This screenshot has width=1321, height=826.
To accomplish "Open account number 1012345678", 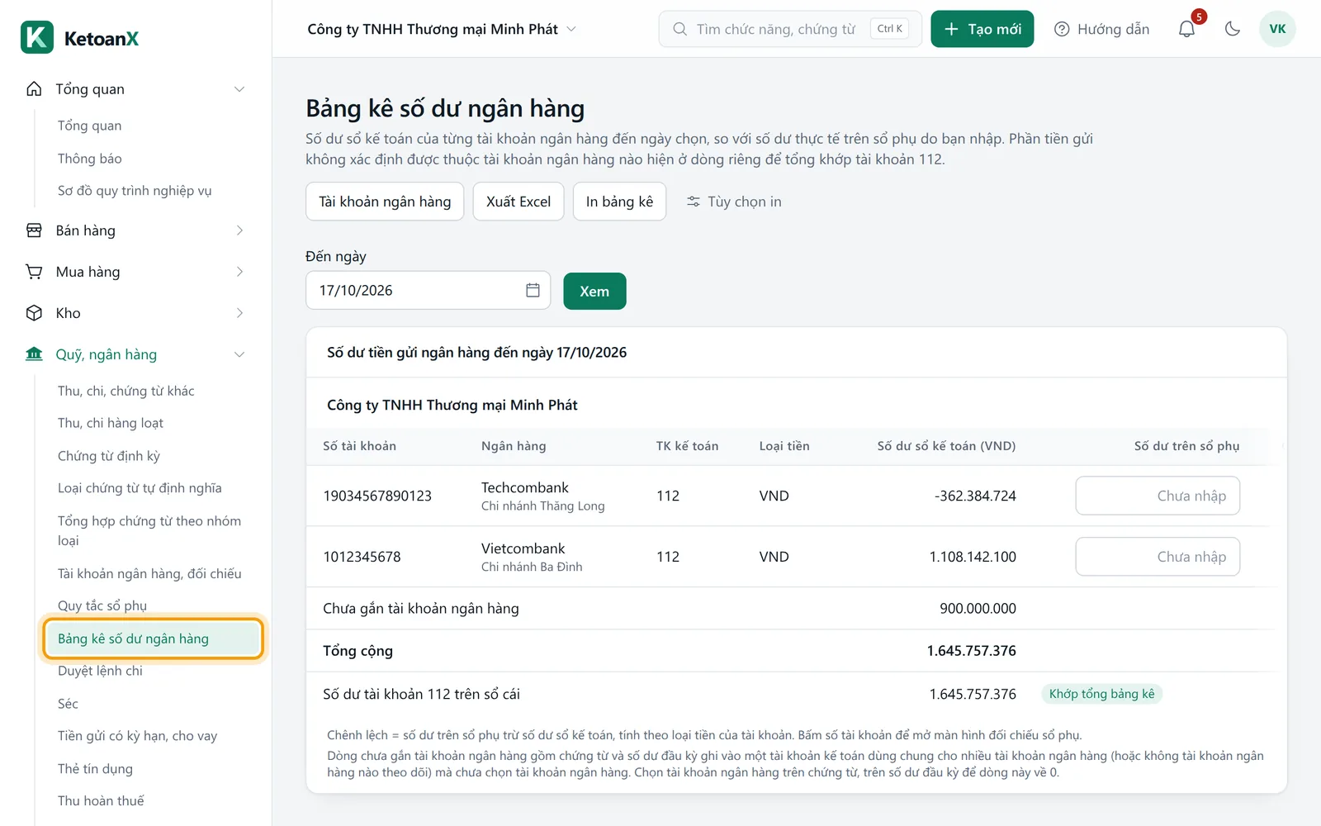I will [x=362, y=557].
